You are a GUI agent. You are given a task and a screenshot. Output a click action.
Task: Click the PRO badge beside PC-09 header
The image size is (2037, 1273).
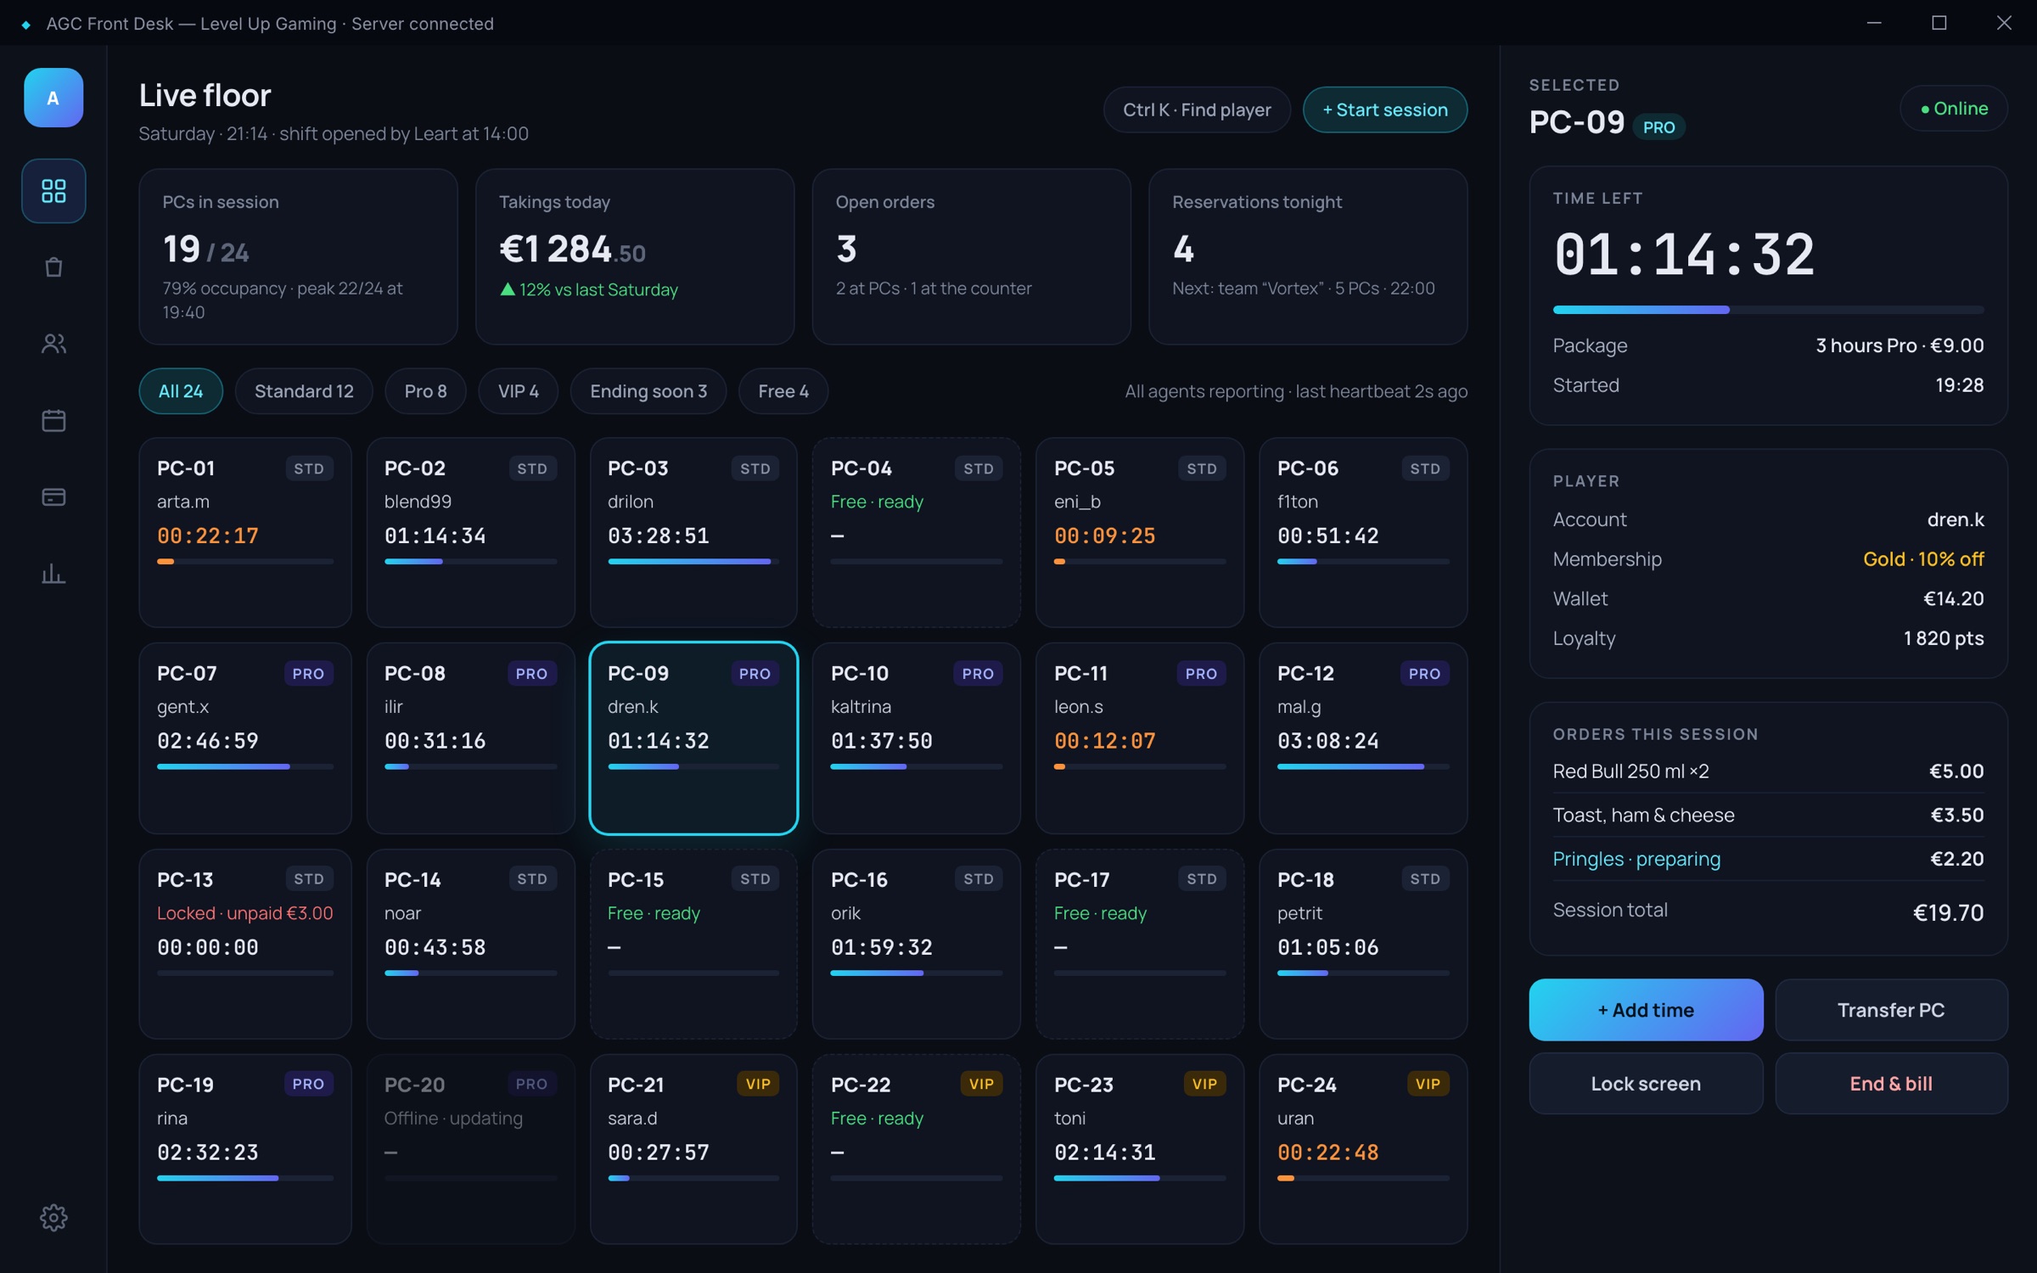pos(1658,127)
